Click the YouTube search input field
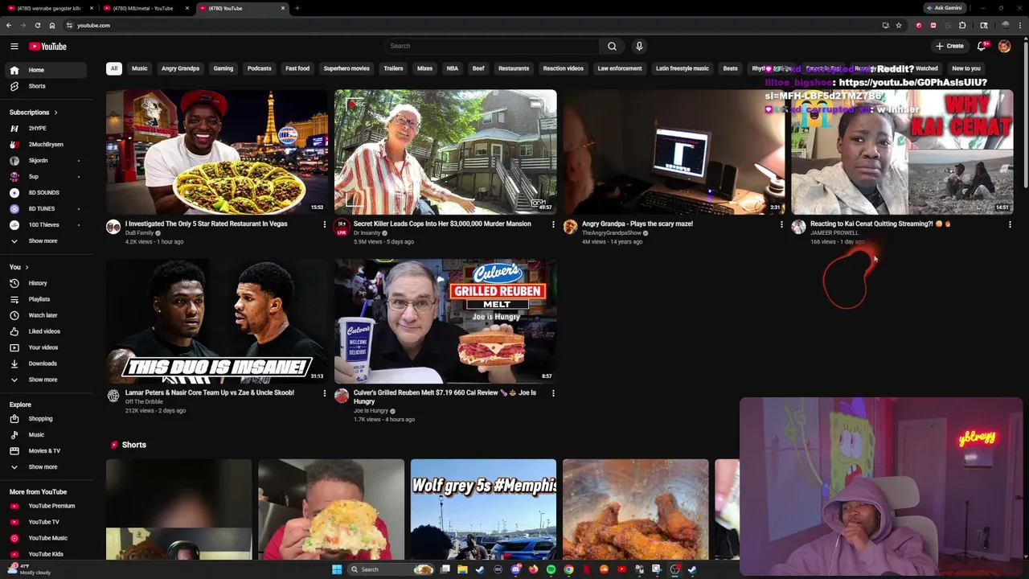The height and width of the screenshot is (579, 1029). tap(492, 46)
